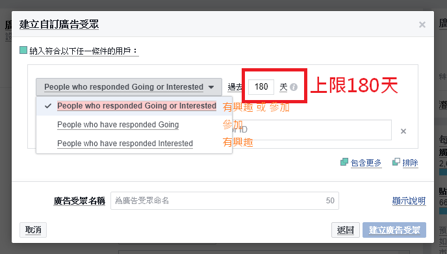This screenshot has width=447, height=254.
Task: Click the 排除 overlapping squares icon
Action: click(x=396, y=162)
